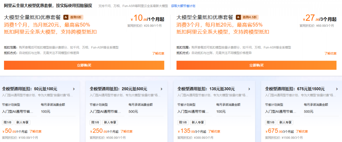The height and width of the screenshot is (142, 342).
Task: Open 了解优惠 in the three-month 大模型 package
Action: coord(330,53)
